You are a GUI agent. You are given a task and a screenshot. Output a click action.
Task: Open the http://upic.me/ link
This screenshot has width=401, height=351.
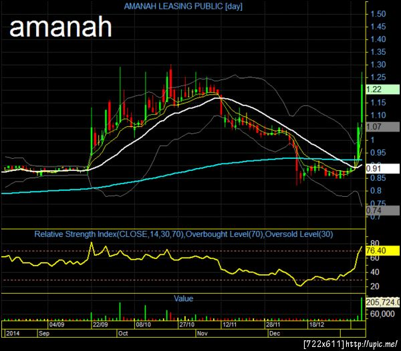[x=372, y=344]
